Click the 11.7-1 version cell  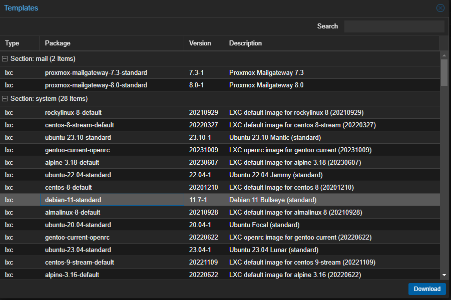point(204,200)
